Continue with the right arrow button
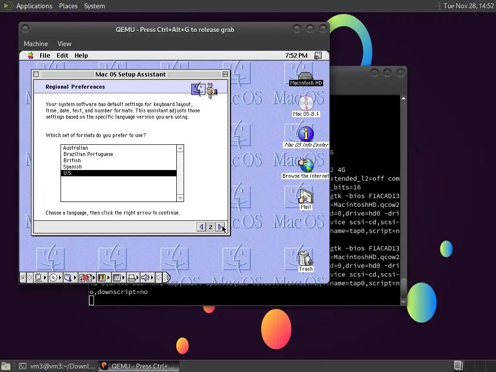Screen dimensions: 496x372 (220, 227)
